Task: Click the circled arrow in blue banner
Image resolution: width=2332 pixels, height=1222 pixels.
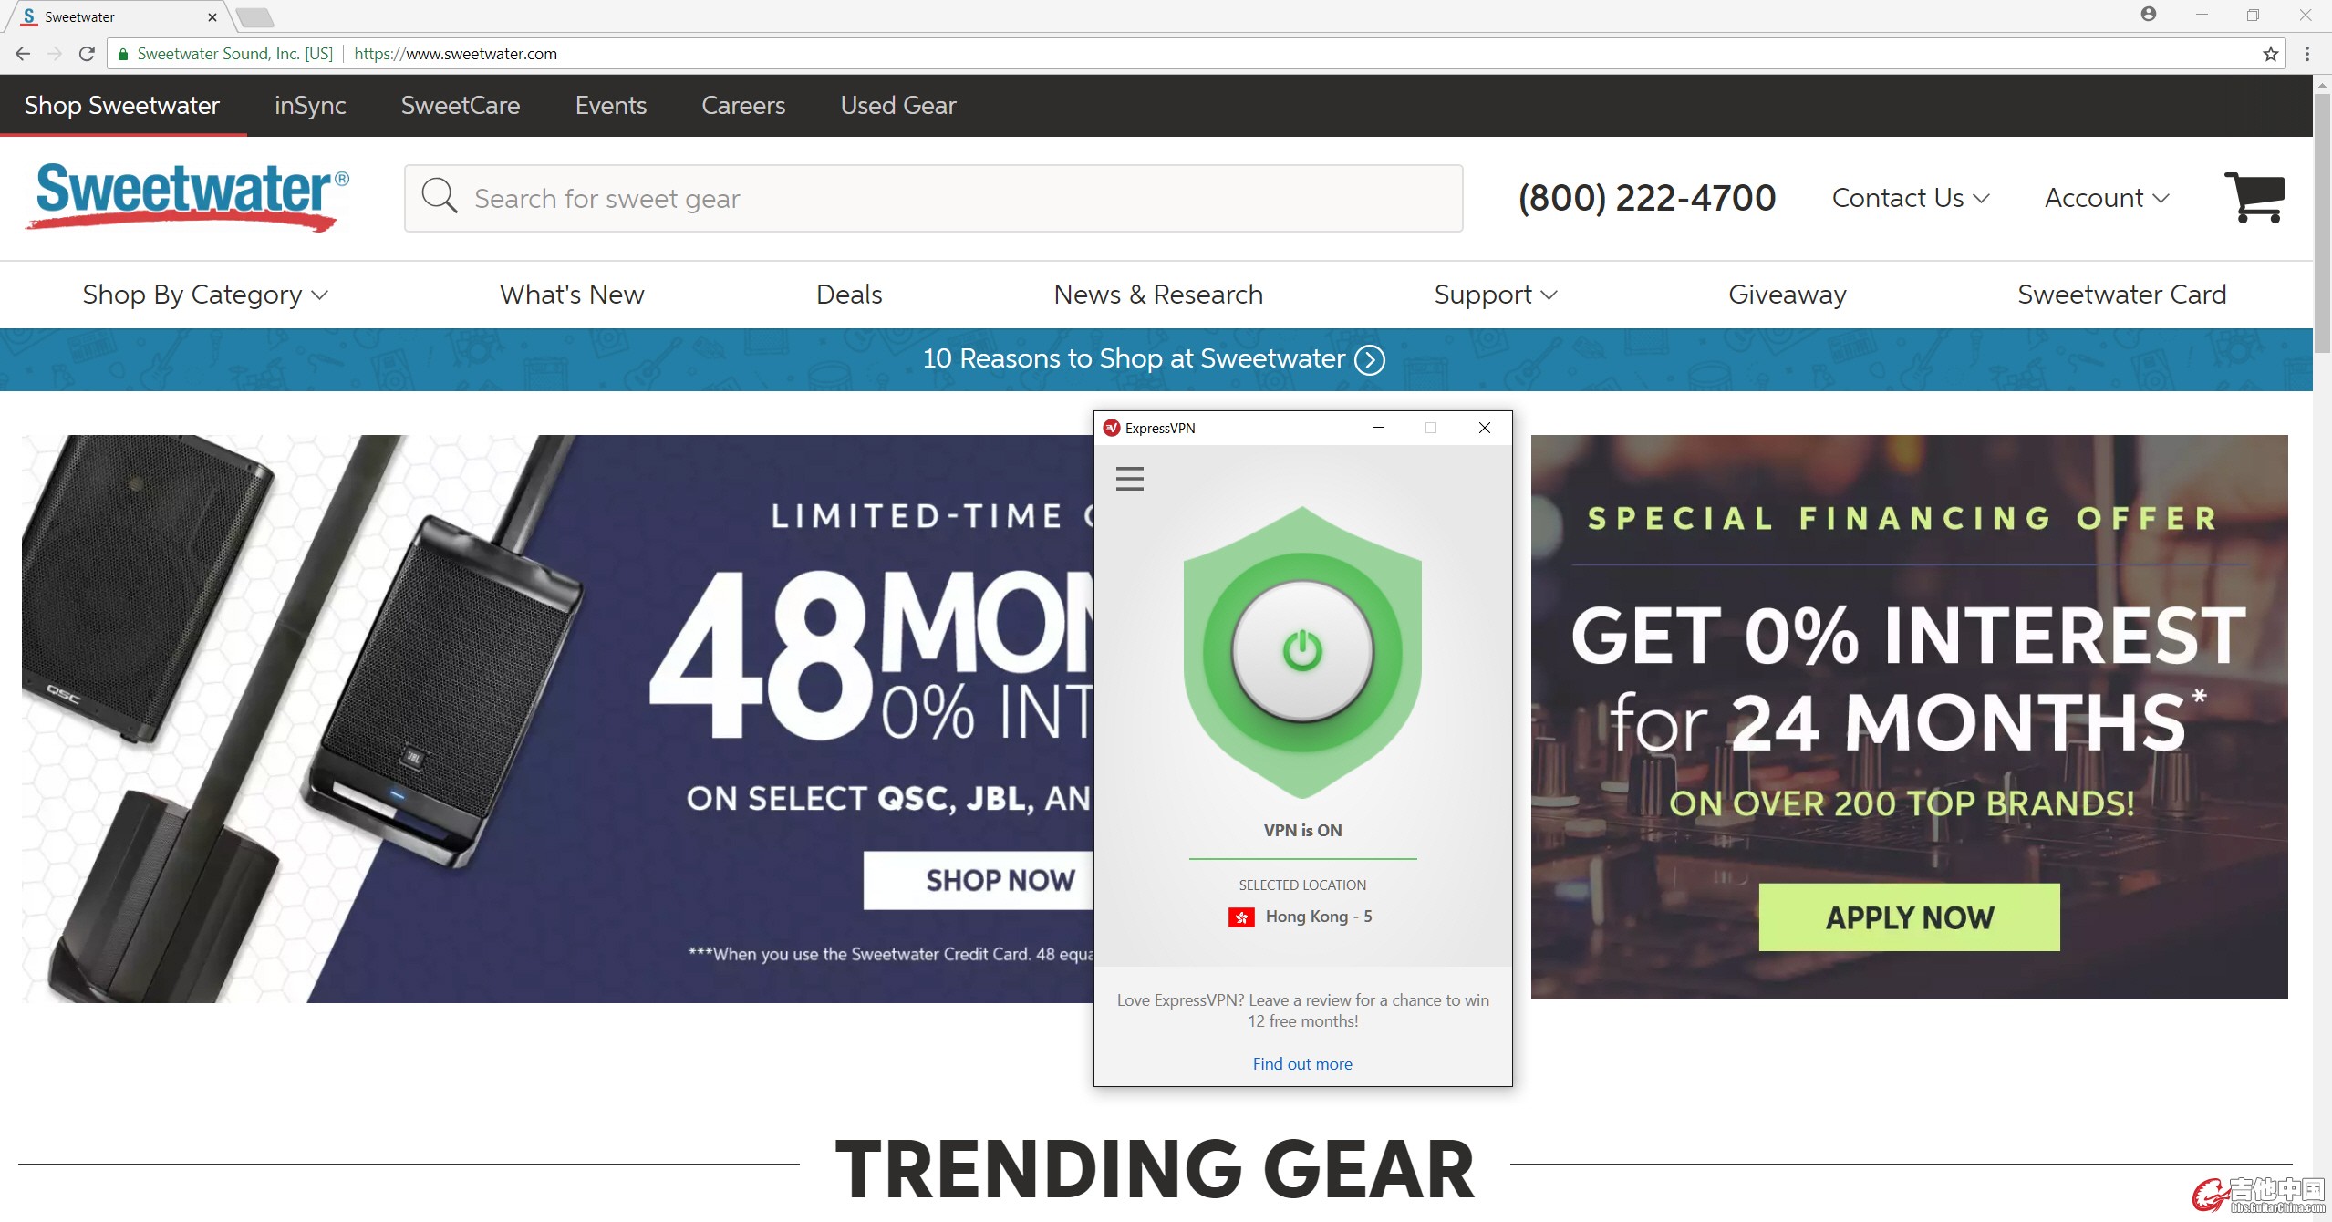Action: coord(1369,359)
